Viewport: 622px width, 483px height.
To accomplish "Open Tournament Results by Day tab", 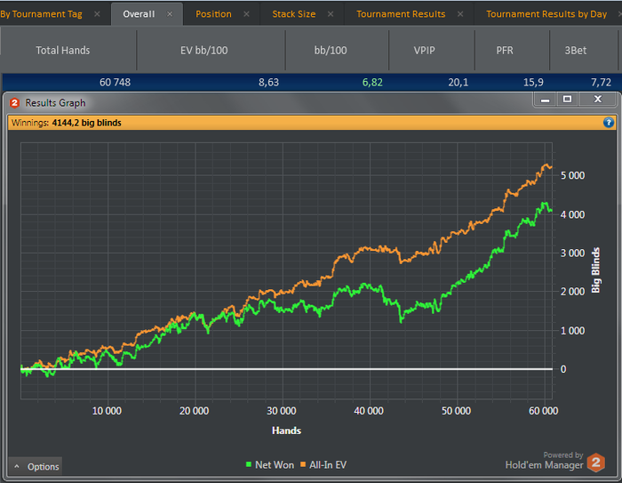I will (x=546, y=14).
